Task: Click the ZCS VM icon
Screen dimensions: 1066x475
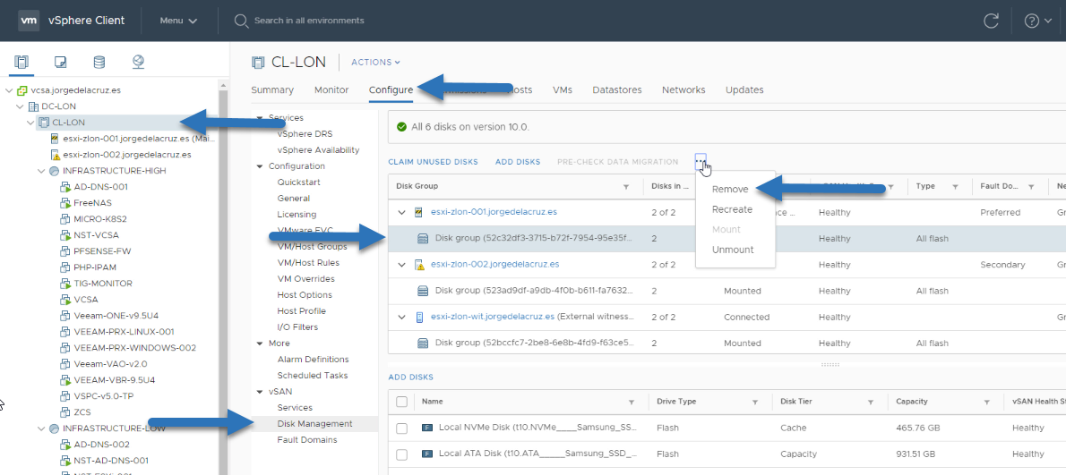Action: coord(66,411)
